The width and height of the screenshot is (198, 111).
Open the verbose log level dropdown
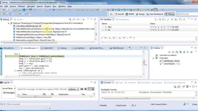point(74,89)
